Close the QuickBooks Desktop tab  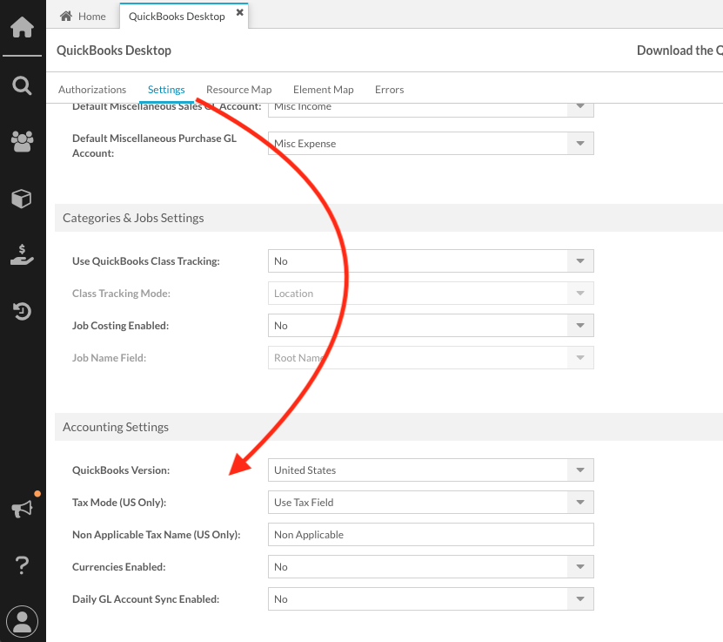[240, 12]
